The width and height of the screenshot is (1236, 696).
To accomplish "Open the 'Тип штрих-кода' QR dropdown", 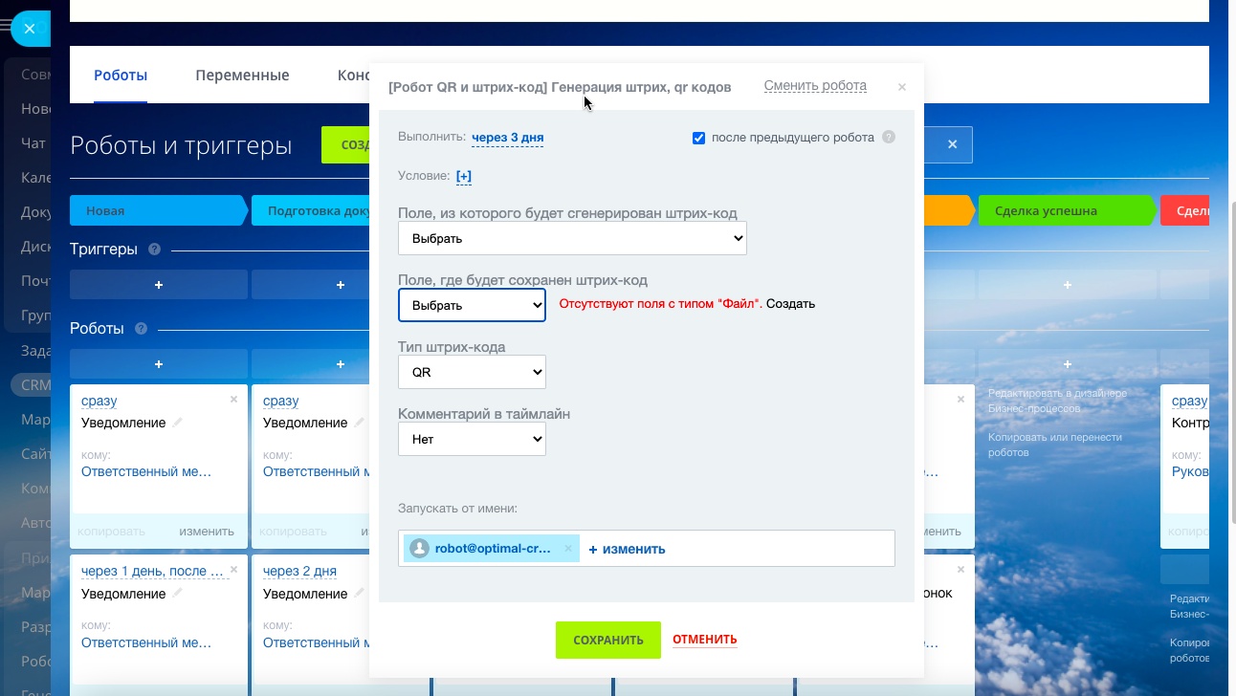I will pos(472,372).
